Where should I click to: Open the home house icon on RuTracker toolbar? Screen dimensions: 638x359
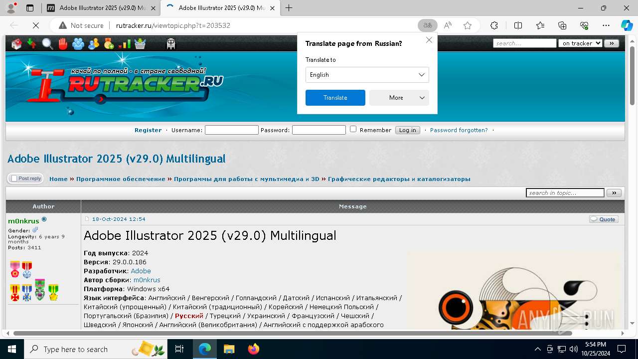click(17, 44)
